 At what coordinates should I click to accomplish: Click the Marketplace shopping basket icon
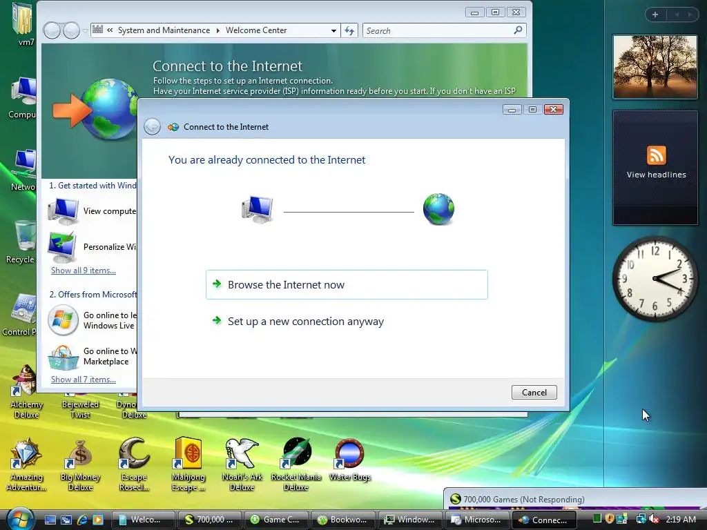click(x=63, y=357)
